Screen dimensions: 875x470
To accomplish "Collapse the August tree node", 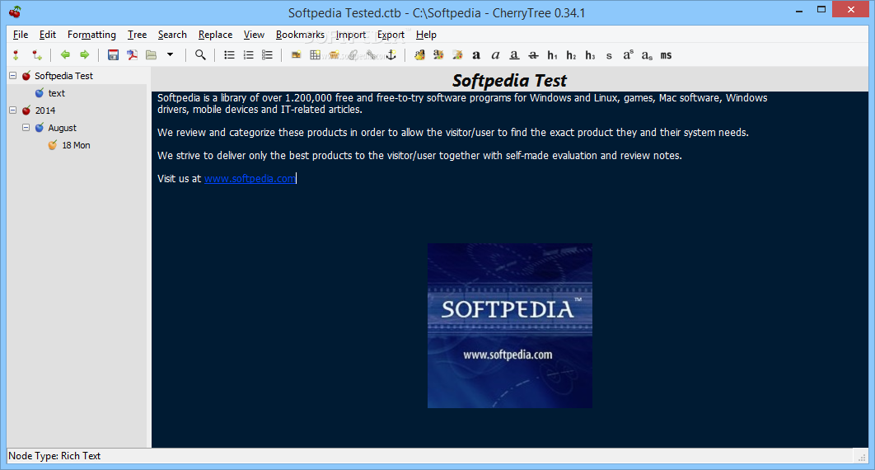I will click(x=26, y=127).
